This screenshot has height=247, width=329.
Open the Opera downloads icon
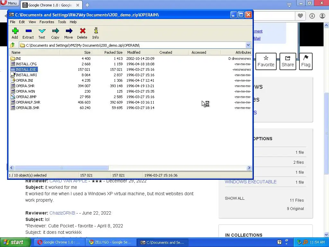[312, 16]
